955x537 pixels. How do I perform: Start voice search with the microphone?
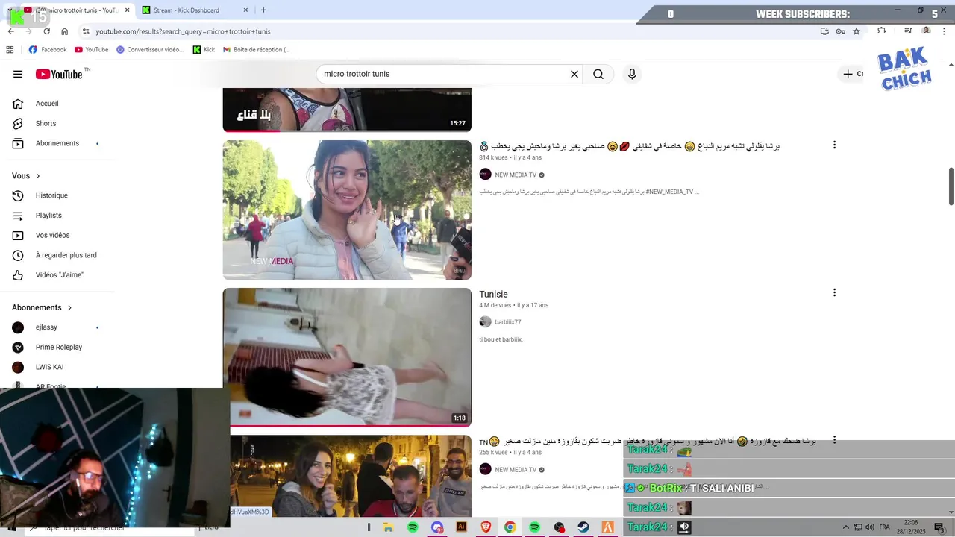632,74
